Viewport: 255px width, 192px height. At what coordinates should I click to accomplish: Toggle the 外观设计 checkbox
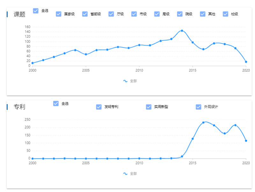[199, 107]
